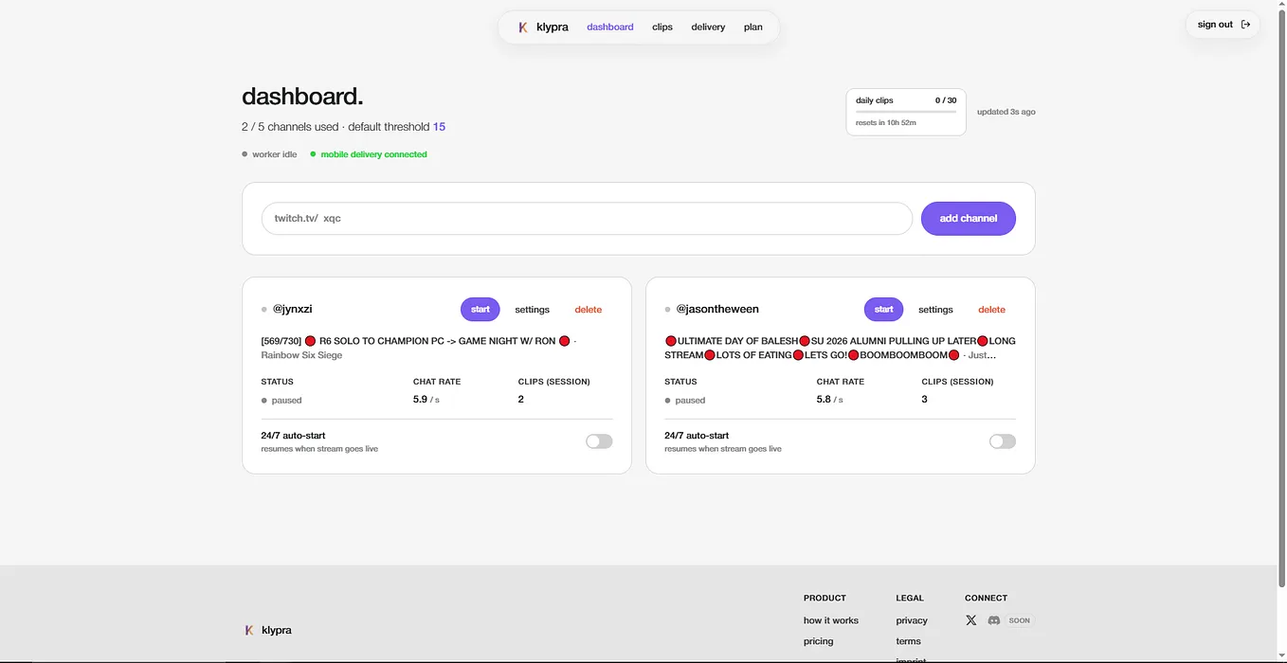Open the dashboard nav tab
Viewport: 1287px width, 663px height.
tap(610, 27)
